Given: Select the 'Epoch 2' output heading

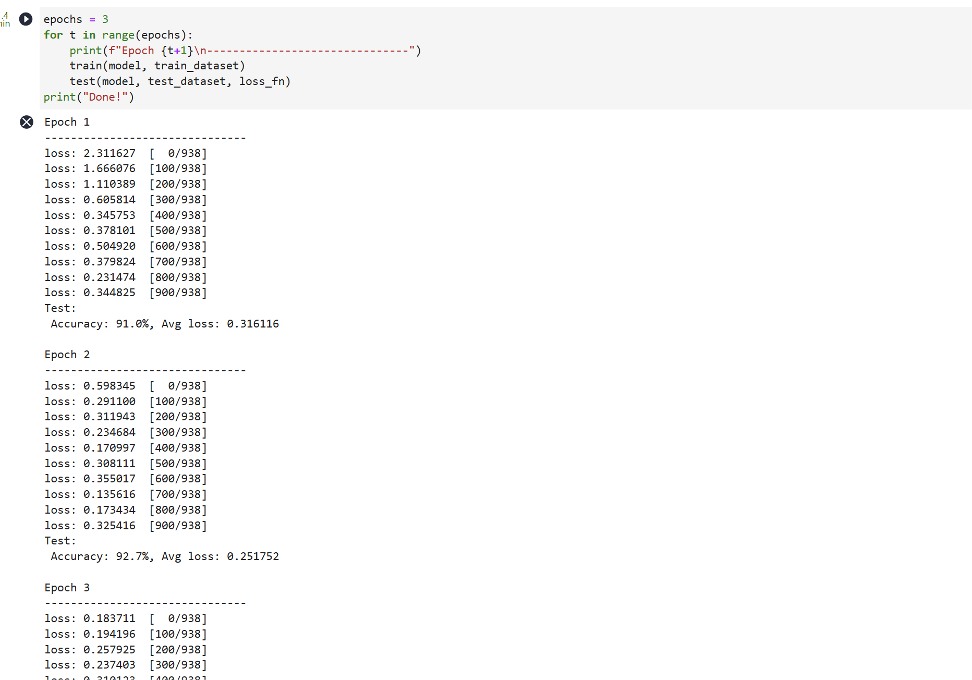Looking at the screenshot, I should [x=67, y=355].
